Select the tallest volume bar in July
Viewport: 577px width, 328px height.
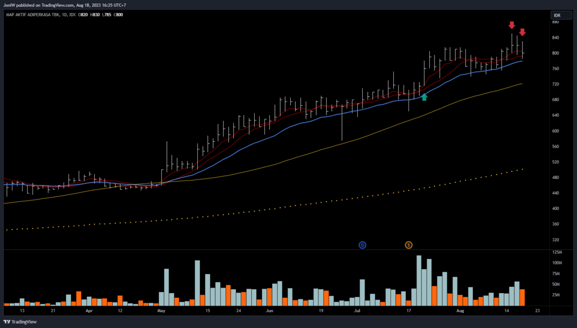pyautogui.click(x=419, y=280)
